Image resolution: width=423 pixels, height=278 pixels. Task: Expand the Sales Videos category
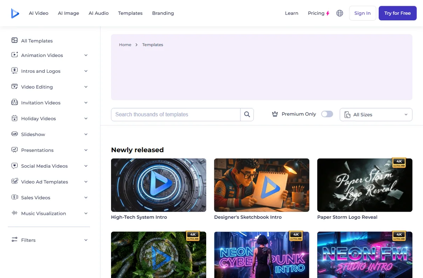(x=86, y=198)
